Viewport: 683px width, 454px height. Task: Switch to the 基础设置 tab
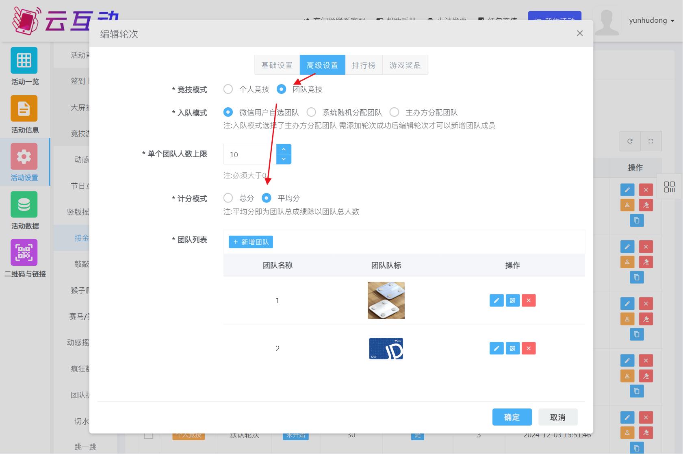(x=277, y=65)
